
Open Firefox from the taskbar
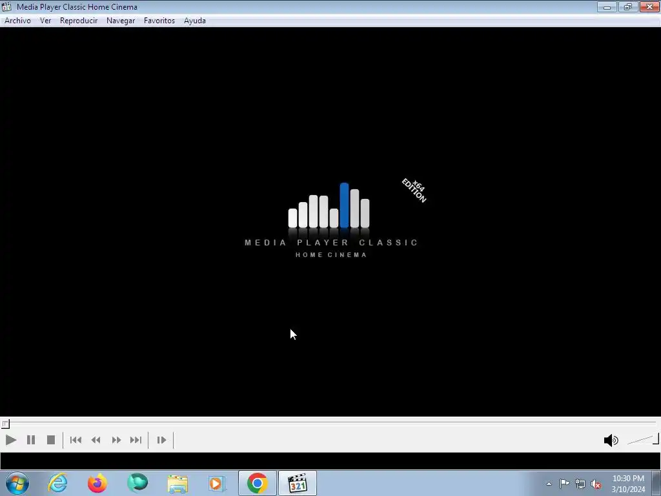click(x=97, y=483)
